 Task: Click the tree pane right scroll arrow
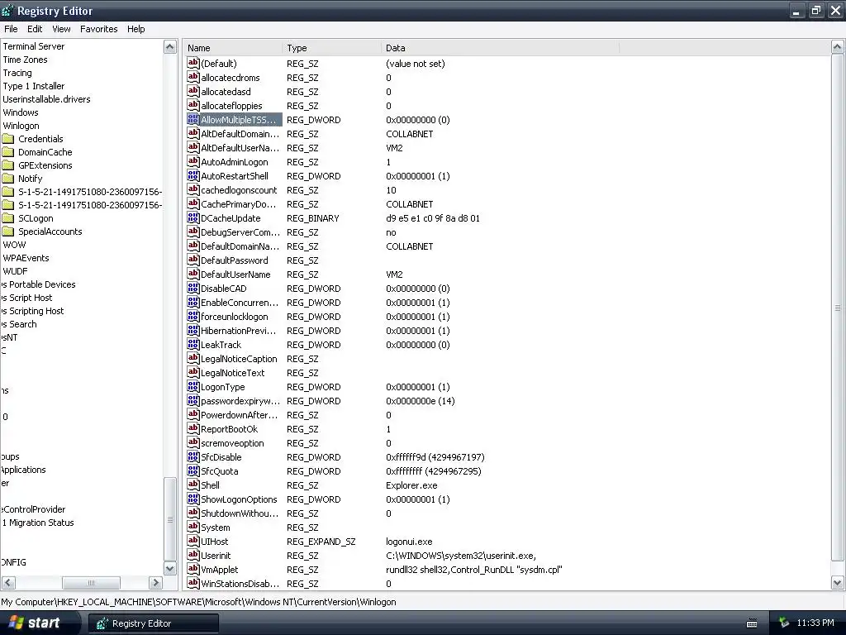pyautogui.click(x=155, y=583)
